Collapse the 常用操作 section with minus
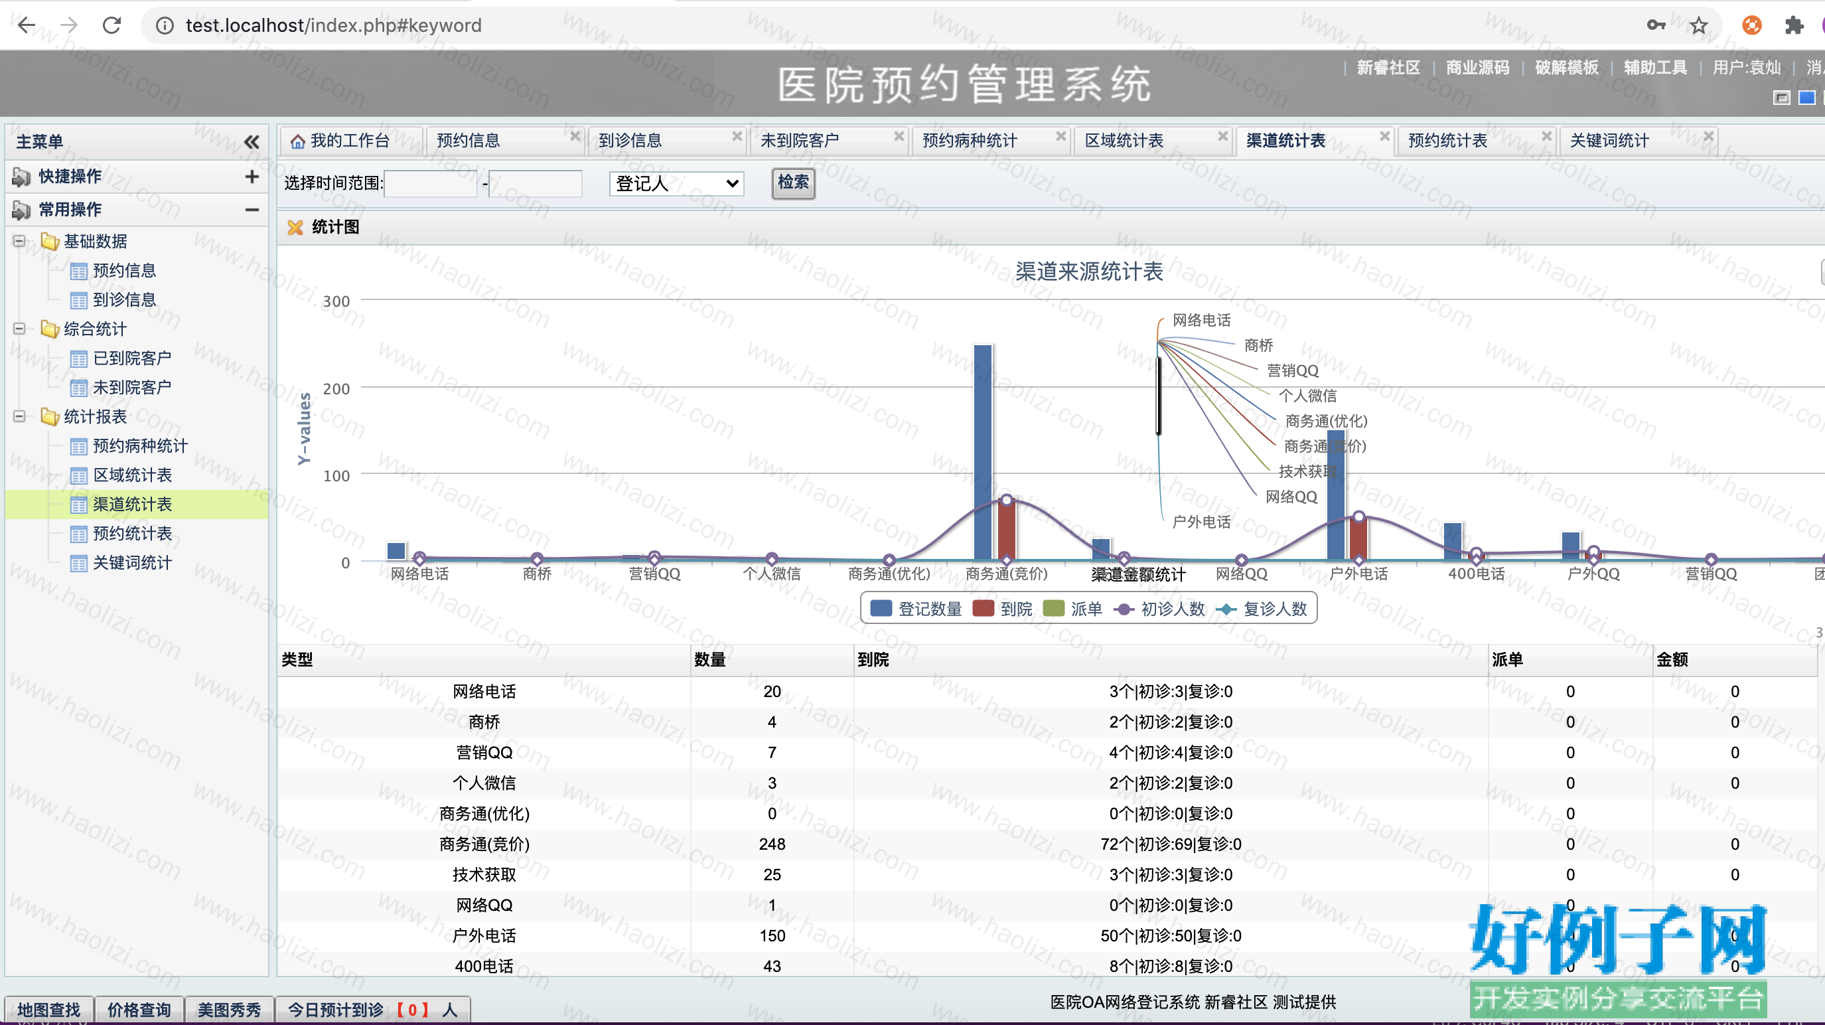The image size is (1825, 1025). point(252,210)
